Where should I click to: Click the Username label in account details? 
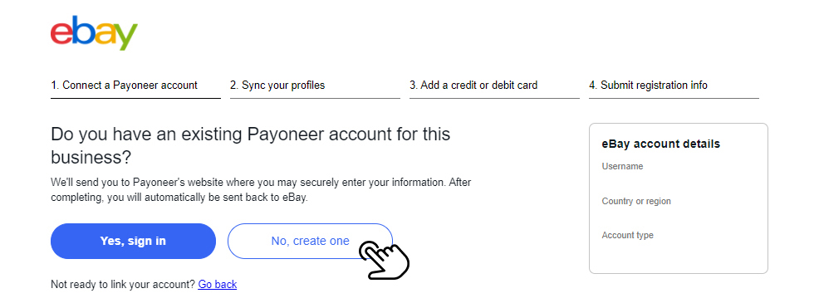point(622,167)
